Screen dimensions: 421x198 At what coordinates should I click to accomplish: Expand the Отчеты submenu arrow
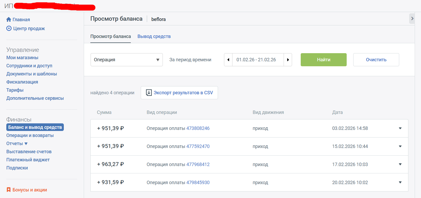pyautogui.click(x=26, y=144)
